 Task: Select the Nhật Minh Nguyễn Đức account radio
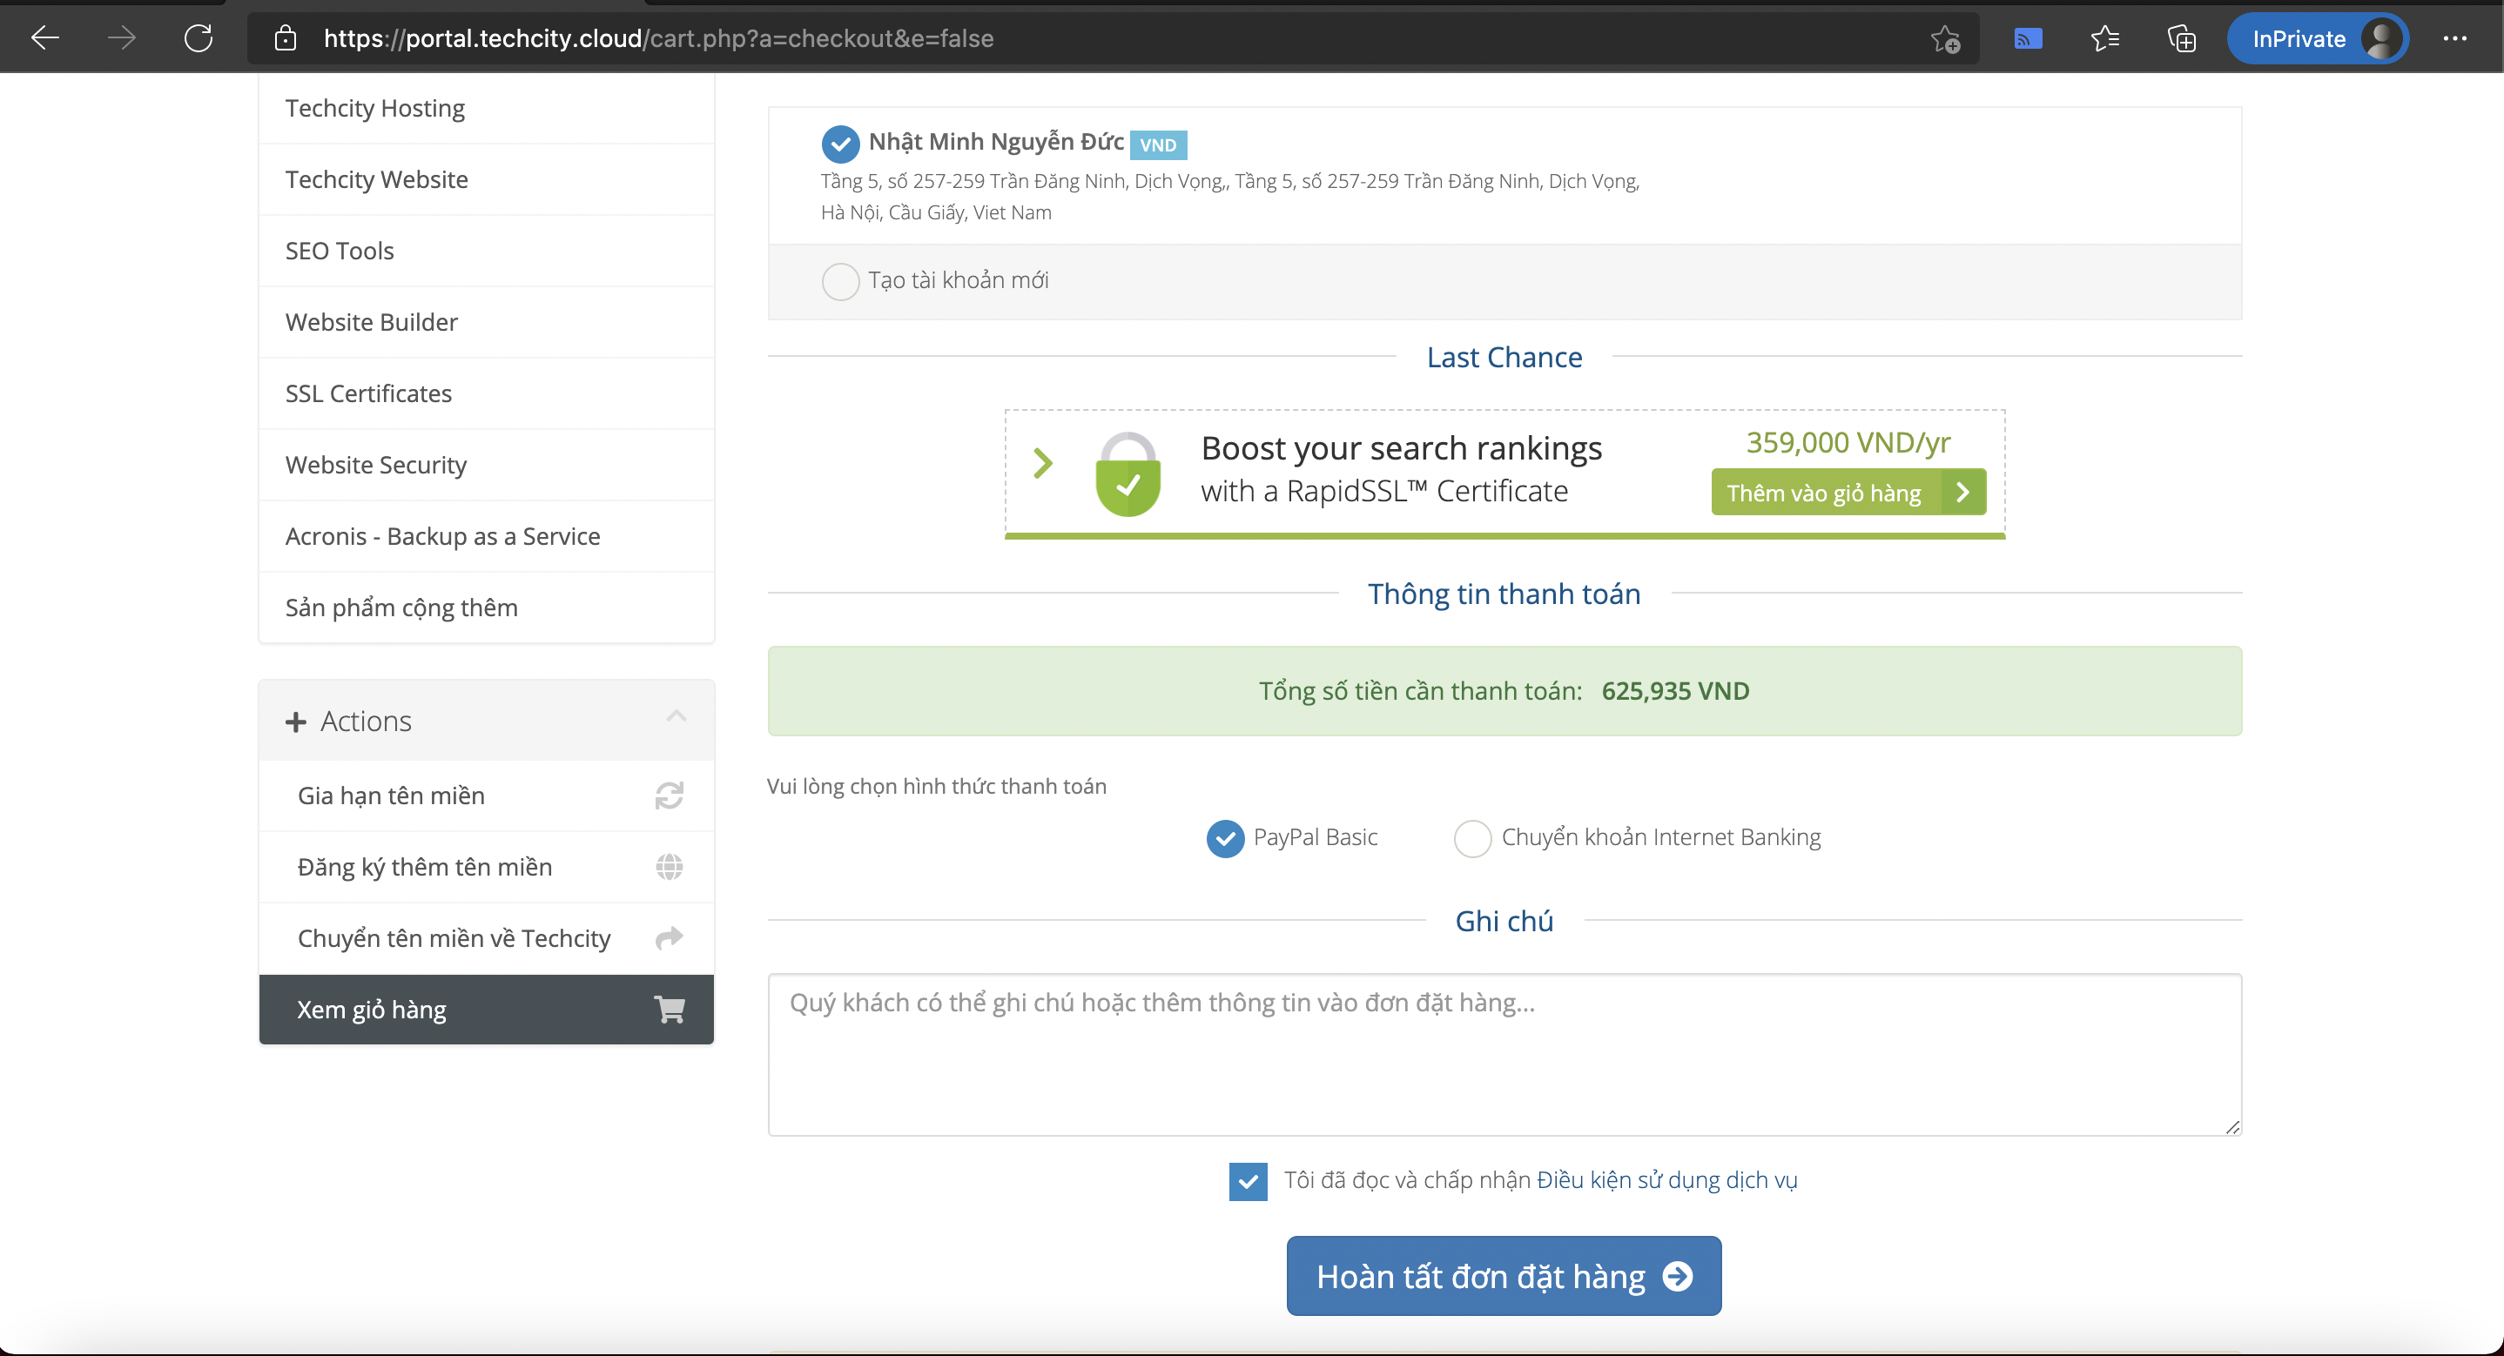pyautogui.click(x=840, y=144)
